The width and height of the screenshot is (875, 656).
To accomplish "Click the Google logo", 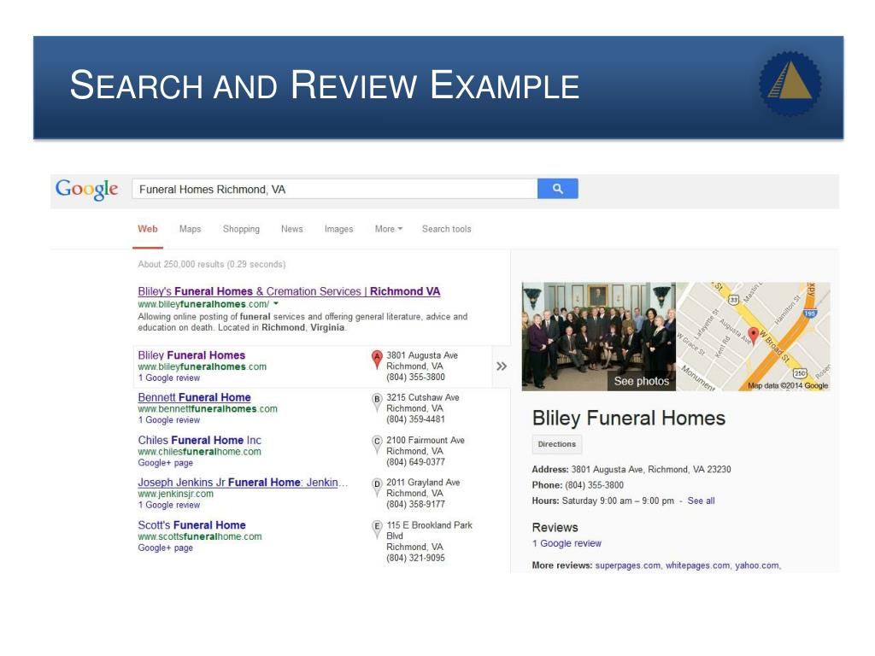I will (x=86, y=190).
